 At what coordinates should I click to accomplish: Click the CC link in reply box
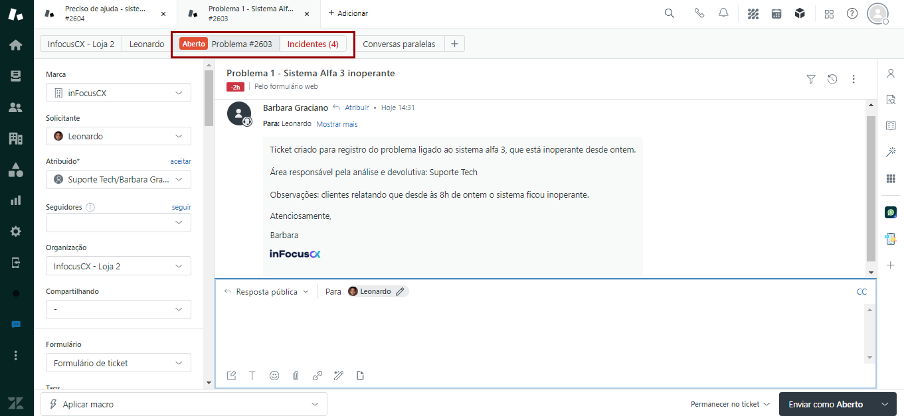[x=861, y=291]
